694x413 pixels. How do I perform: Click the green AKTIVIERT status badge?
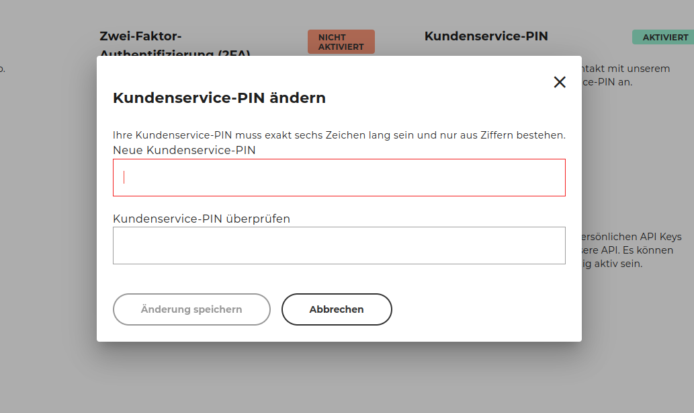point(664,37)
